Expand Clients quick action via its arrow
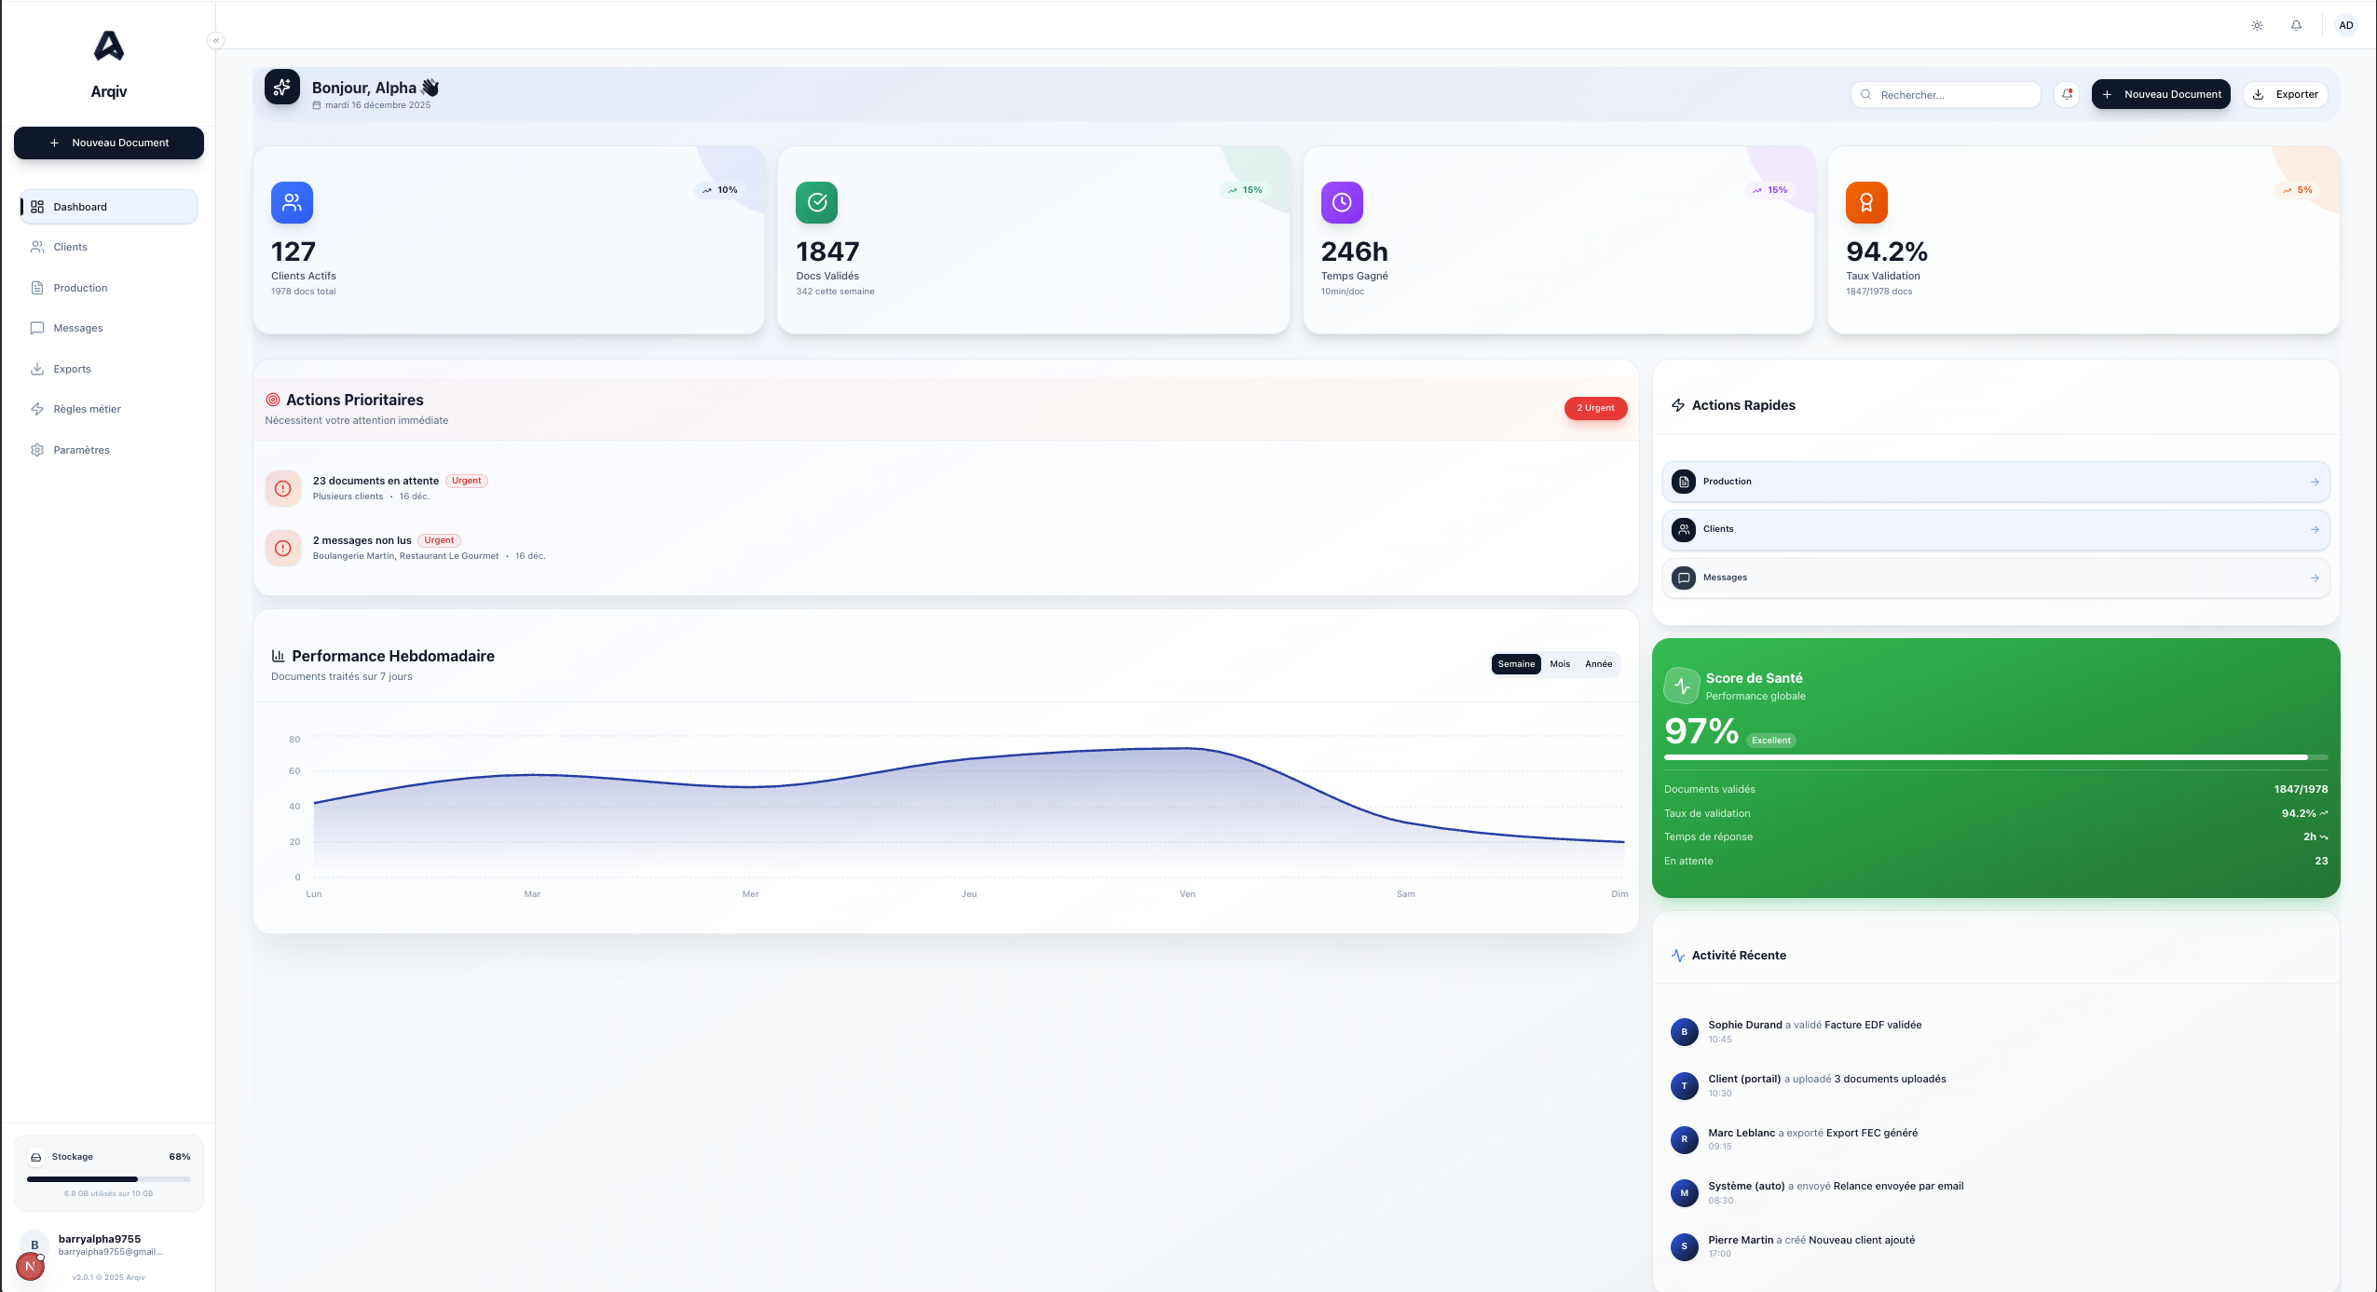Viewport: 2377px width, 1292px height. (x=2316, y=529)
